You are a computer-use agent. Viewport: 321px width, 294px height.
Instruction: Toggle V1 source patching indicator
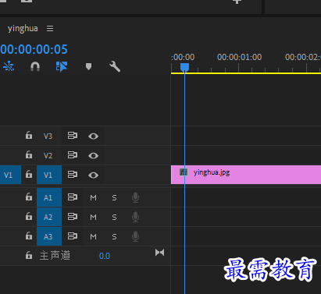[10, 175]
